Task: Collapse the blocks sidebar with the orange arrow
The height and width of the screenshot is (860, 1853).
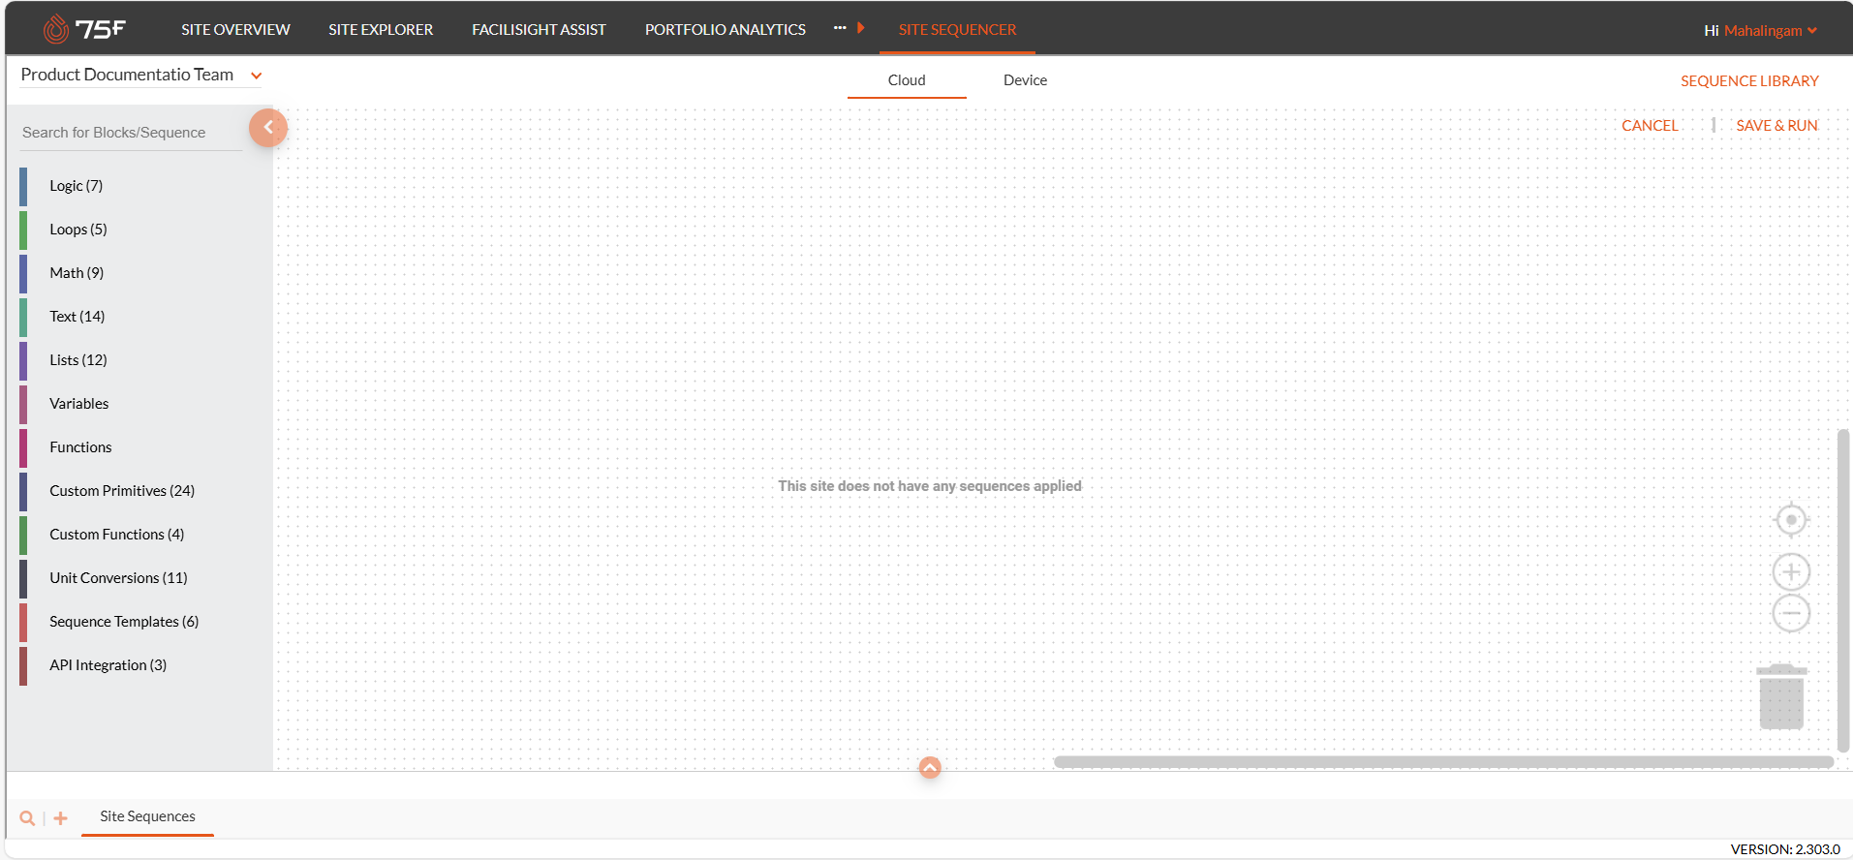Action: pyautogui.click(x=268, y=128)
